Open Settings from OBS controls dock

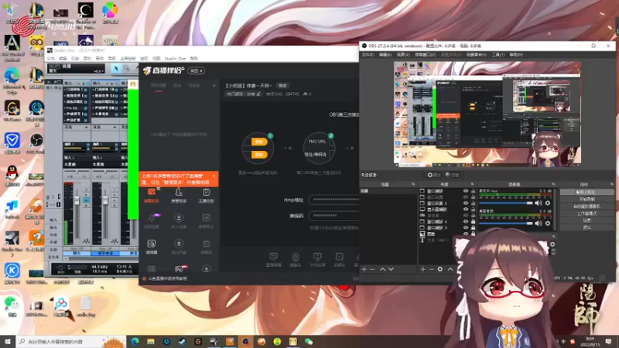587,220
